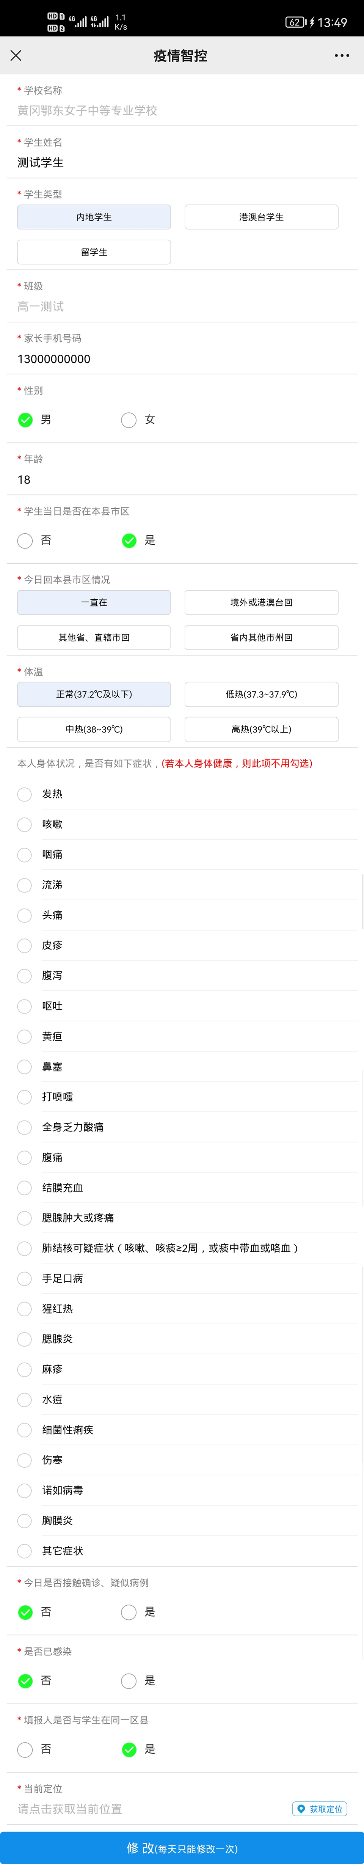The height and width of the screenshot is (1864, 364).
Task: Select 否 for 填报人是否与学生在同一区县
Action: (x=24, y=1749)
